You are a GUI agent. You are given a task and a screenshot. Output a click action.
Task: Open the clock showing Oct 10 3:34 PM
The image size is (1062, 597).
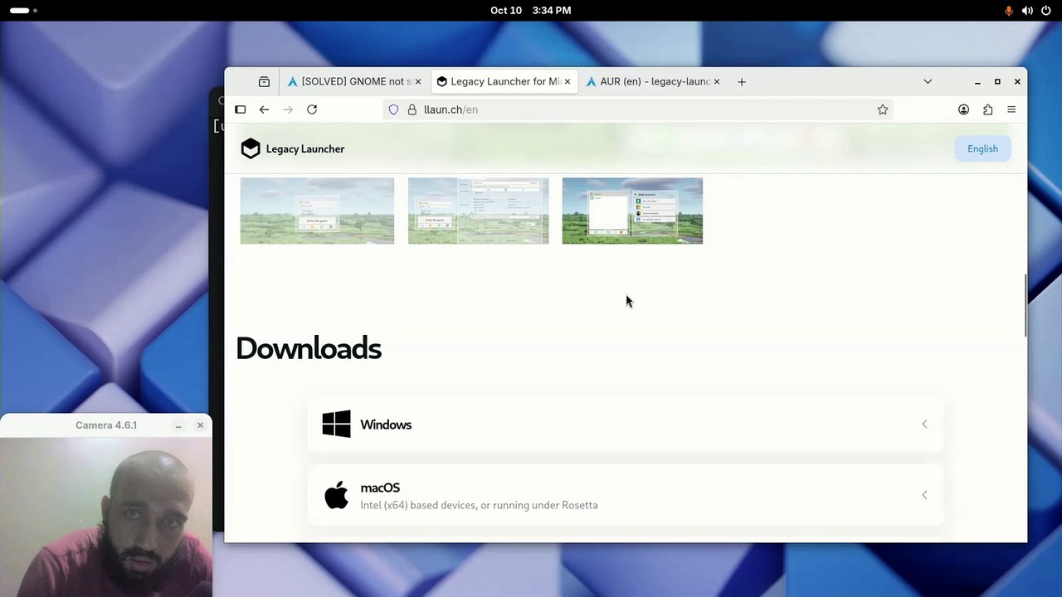[x=531, y=10]
